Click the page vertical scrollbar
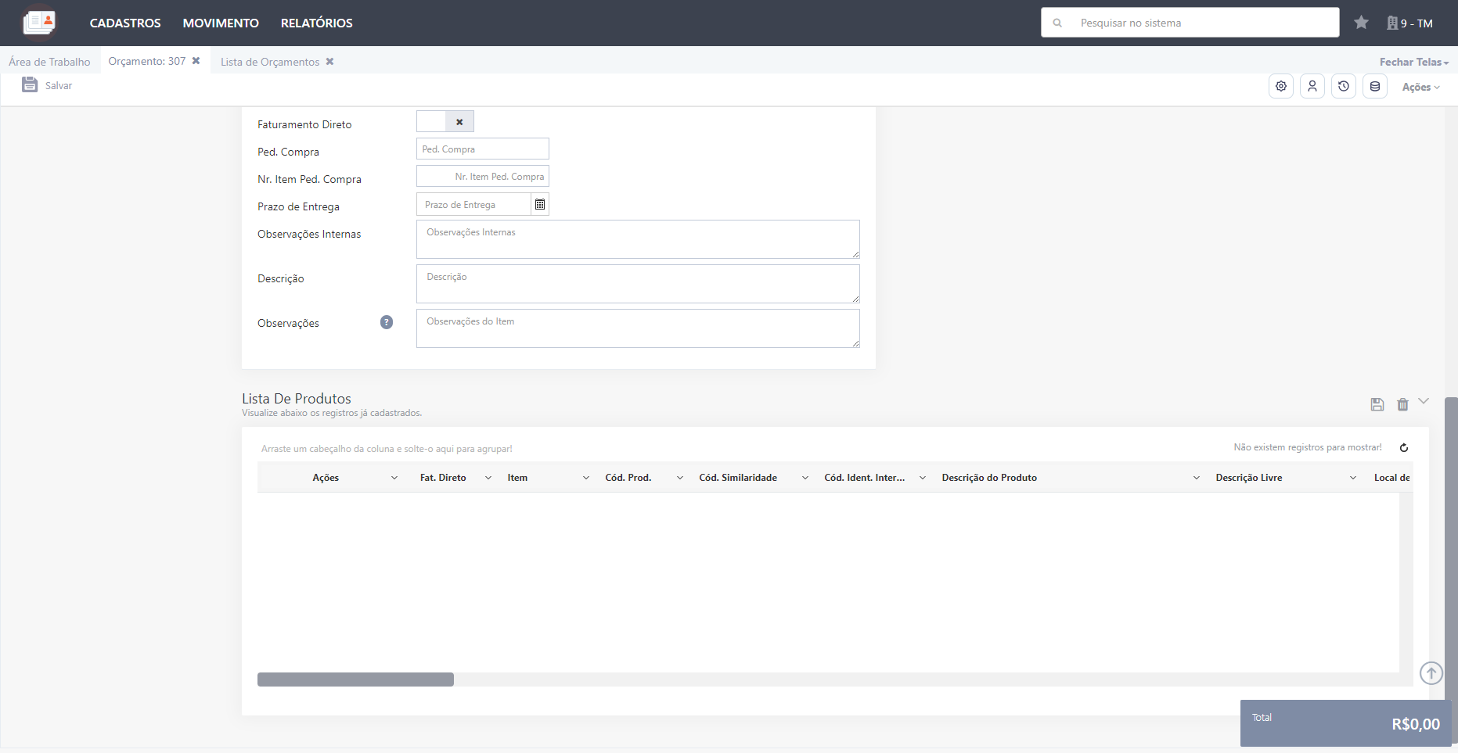 (1451, 571)
